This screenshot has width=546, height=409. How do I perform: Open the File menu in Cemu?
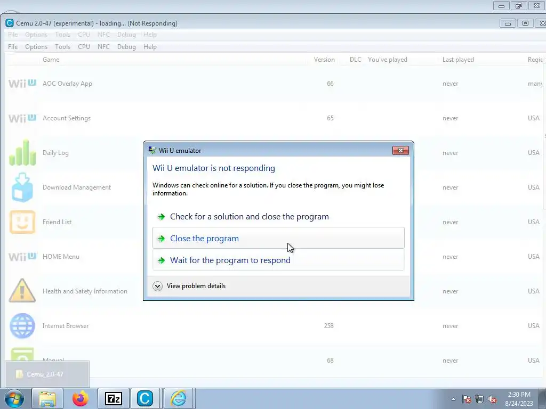pyautogui.click(x=13, y=47)
